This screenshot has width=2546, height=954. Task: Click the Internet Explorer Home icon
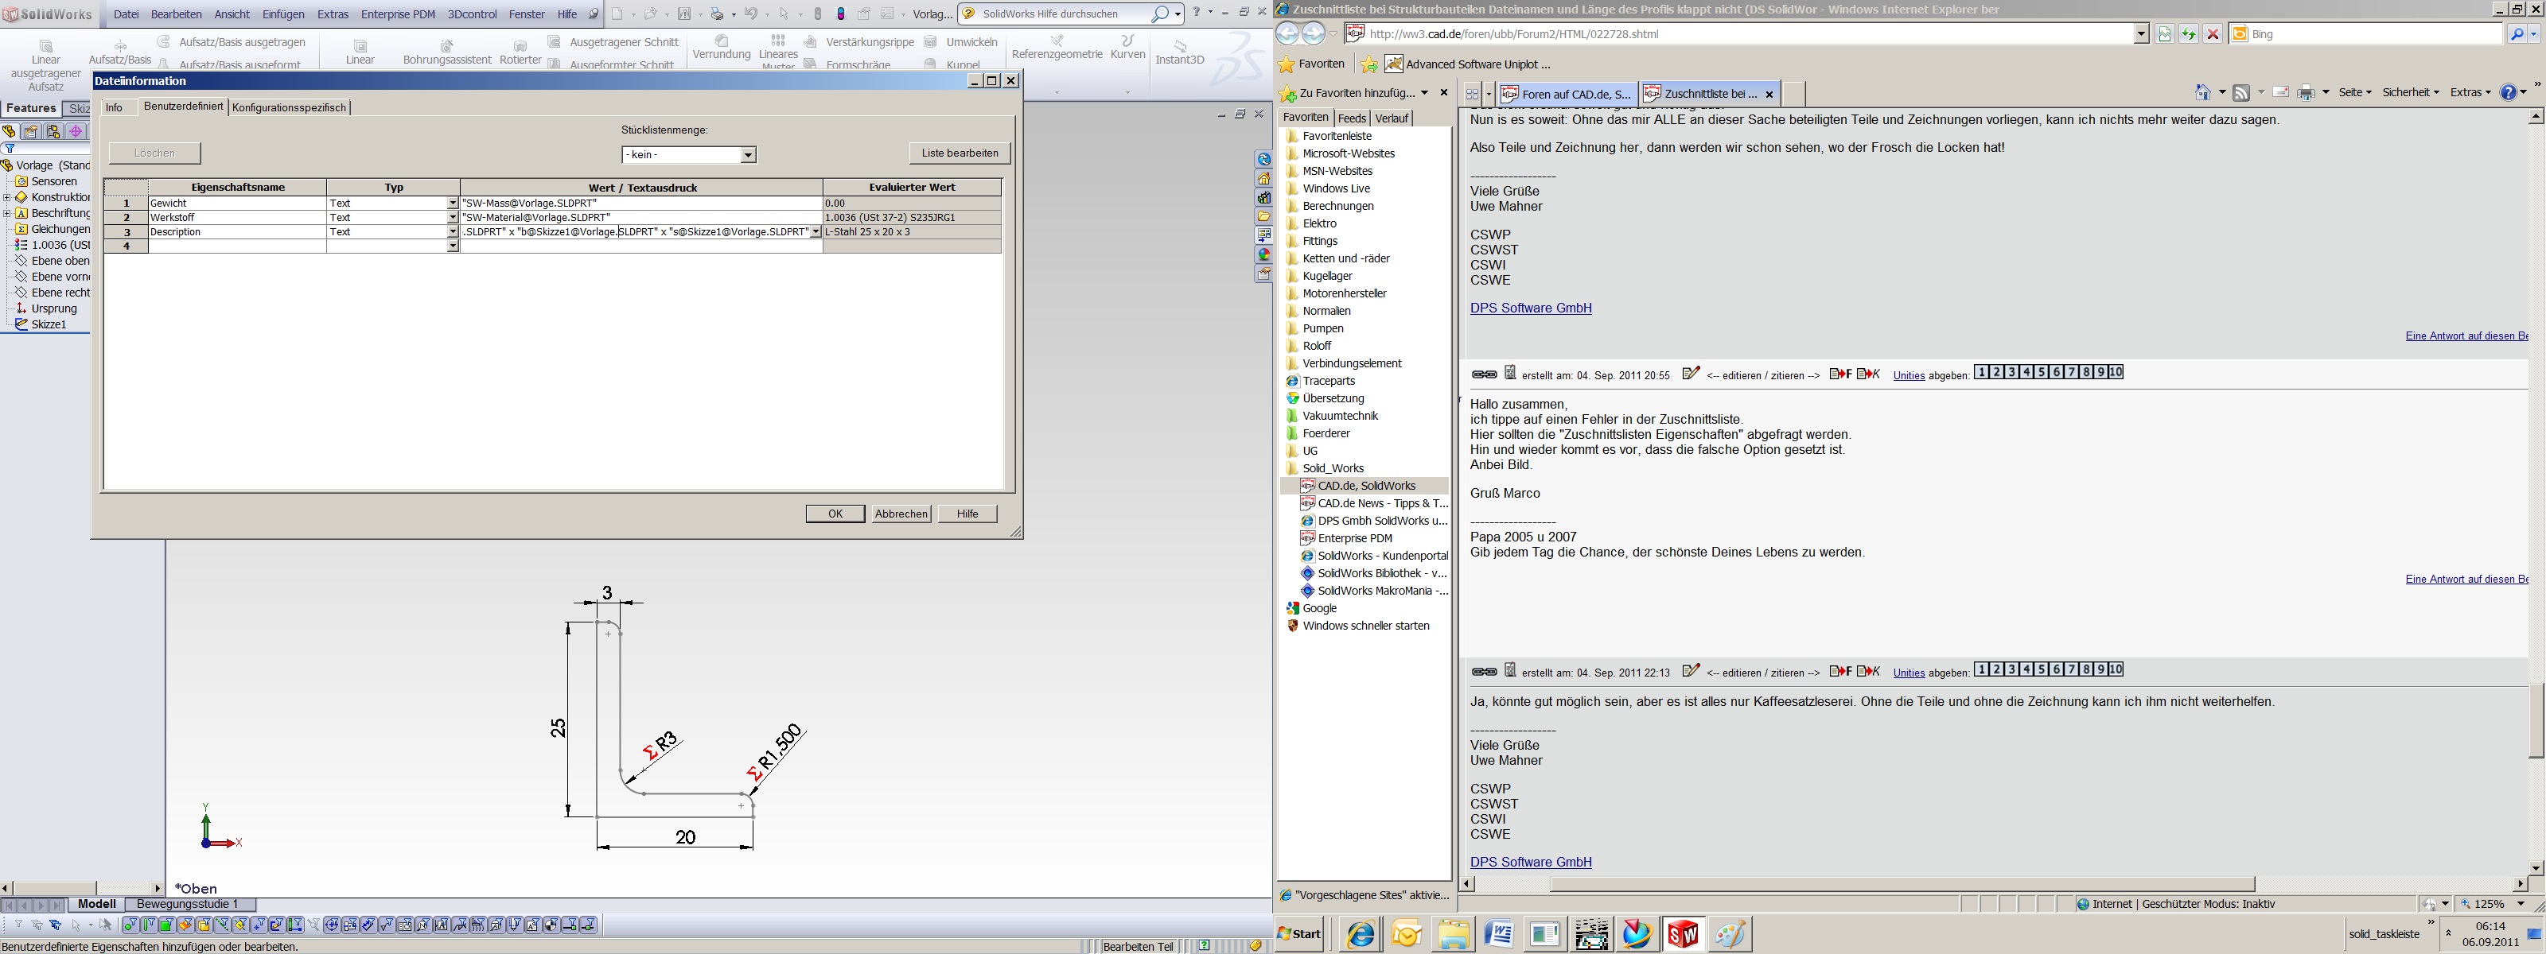pyautogui.click(x=2203, y=92)
